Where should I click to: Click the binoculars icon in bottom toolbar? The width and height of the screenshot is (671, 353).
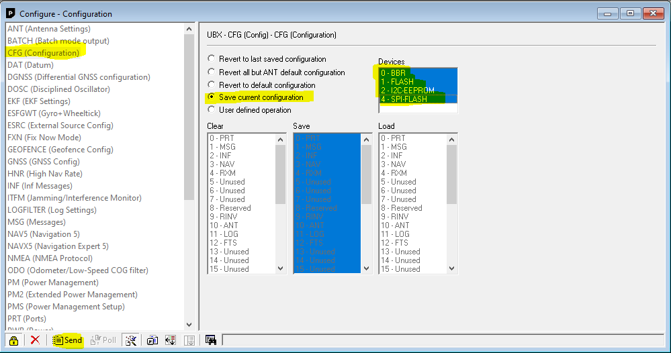tap(210, 340)
